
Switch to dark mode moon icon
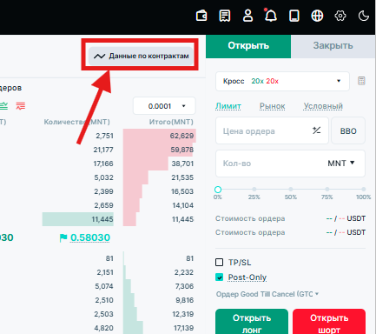point(364,16)
